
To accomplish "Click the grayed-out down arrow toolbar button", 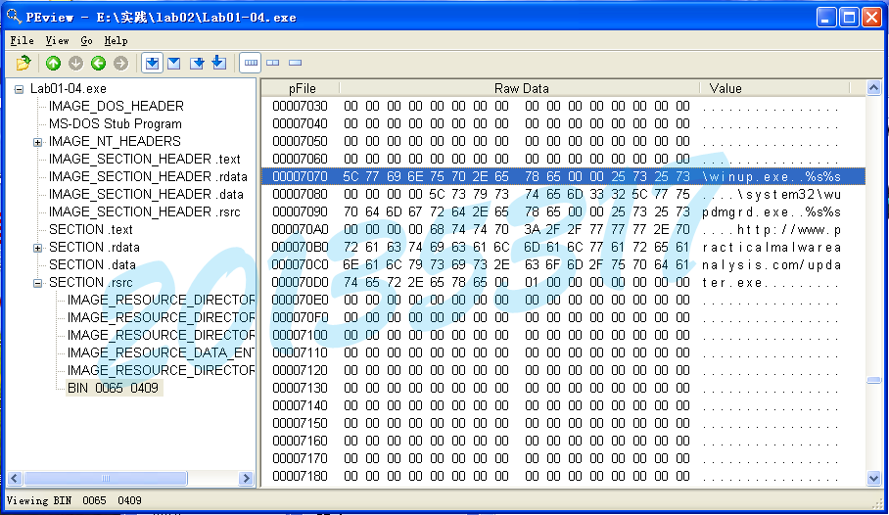I will [75, 64].
